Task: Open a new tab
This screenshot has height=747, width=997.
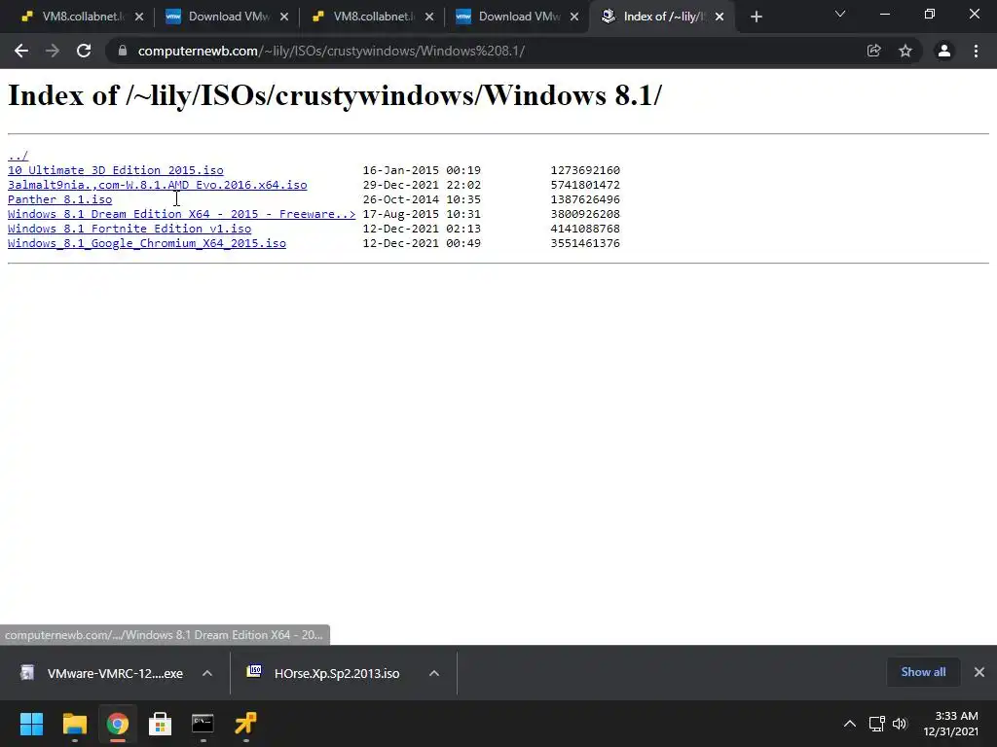Action: click(x=756, y=18)
